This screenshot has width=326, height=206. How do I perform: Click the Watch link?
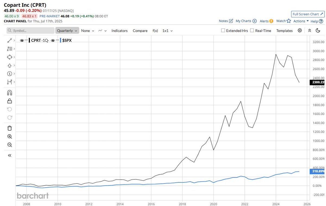point(281,21)
